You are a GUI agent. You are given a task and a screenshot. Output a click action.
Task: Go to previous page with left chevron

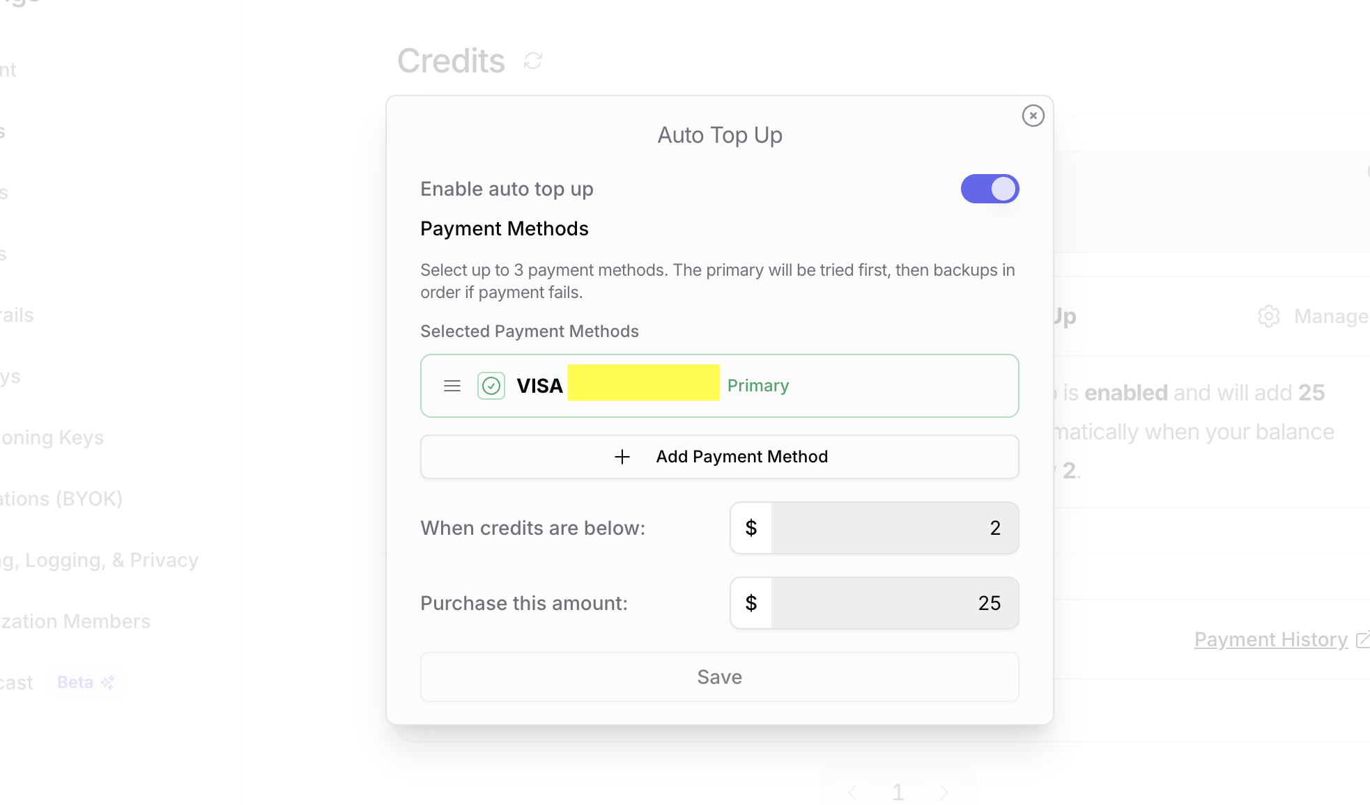(852, 792)
